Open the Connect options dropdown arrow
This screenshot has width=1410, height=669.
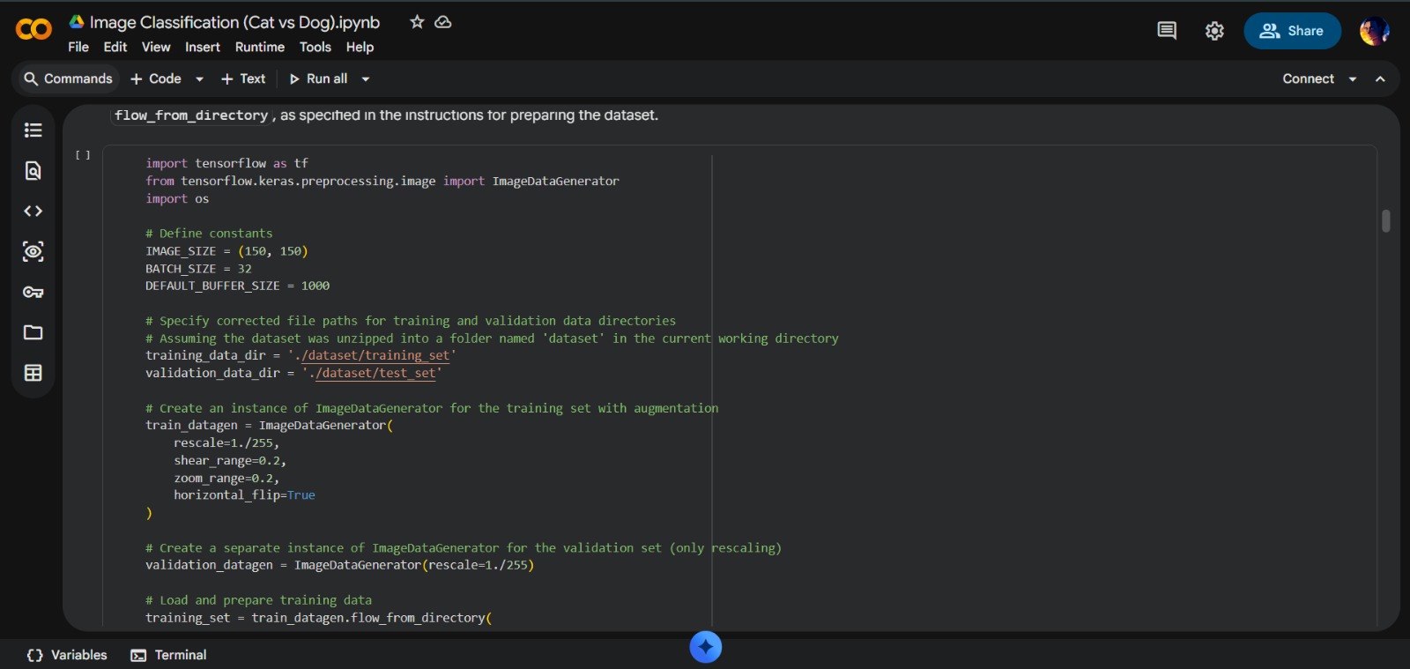1353,79
